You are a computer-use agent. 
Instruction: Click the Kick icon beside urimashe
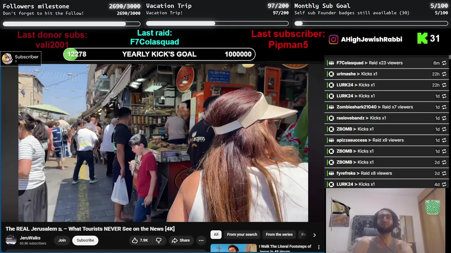click(x=331, y=74)
